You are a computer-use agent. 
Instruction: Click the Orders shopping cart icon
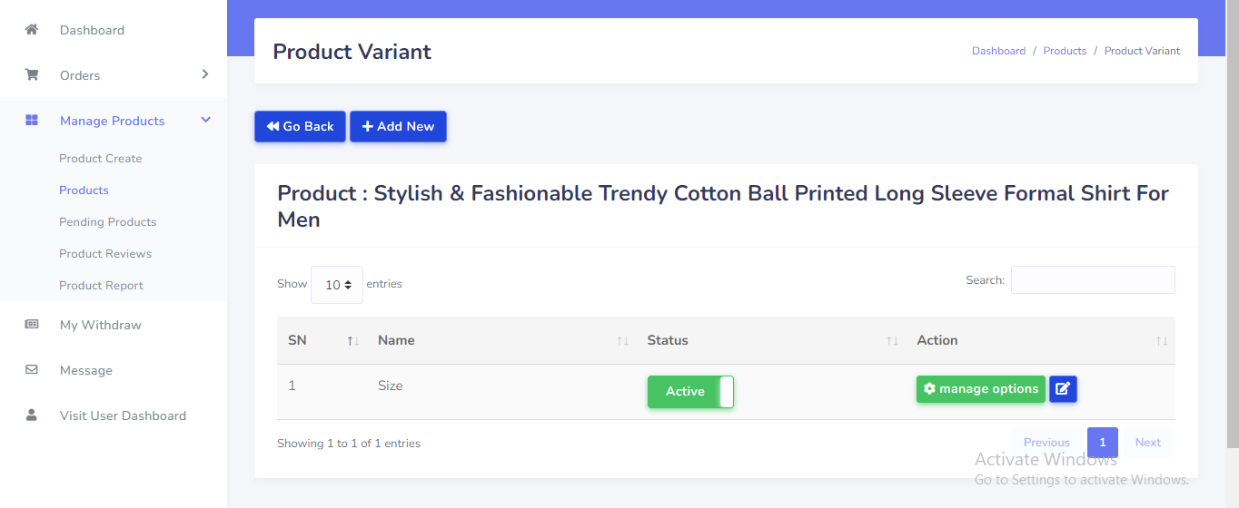tap(32, 75)
